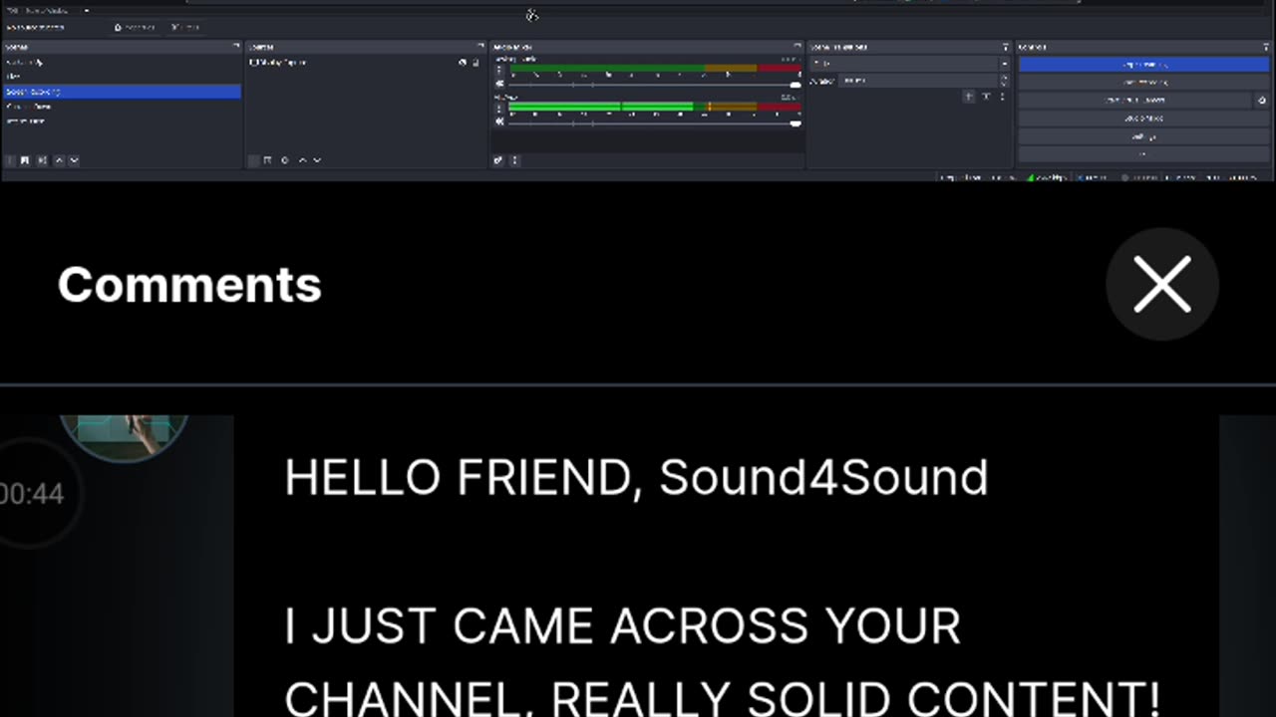Move the selected scene up
This screenshot has width=1276, height=717.
tap(59, 160)
